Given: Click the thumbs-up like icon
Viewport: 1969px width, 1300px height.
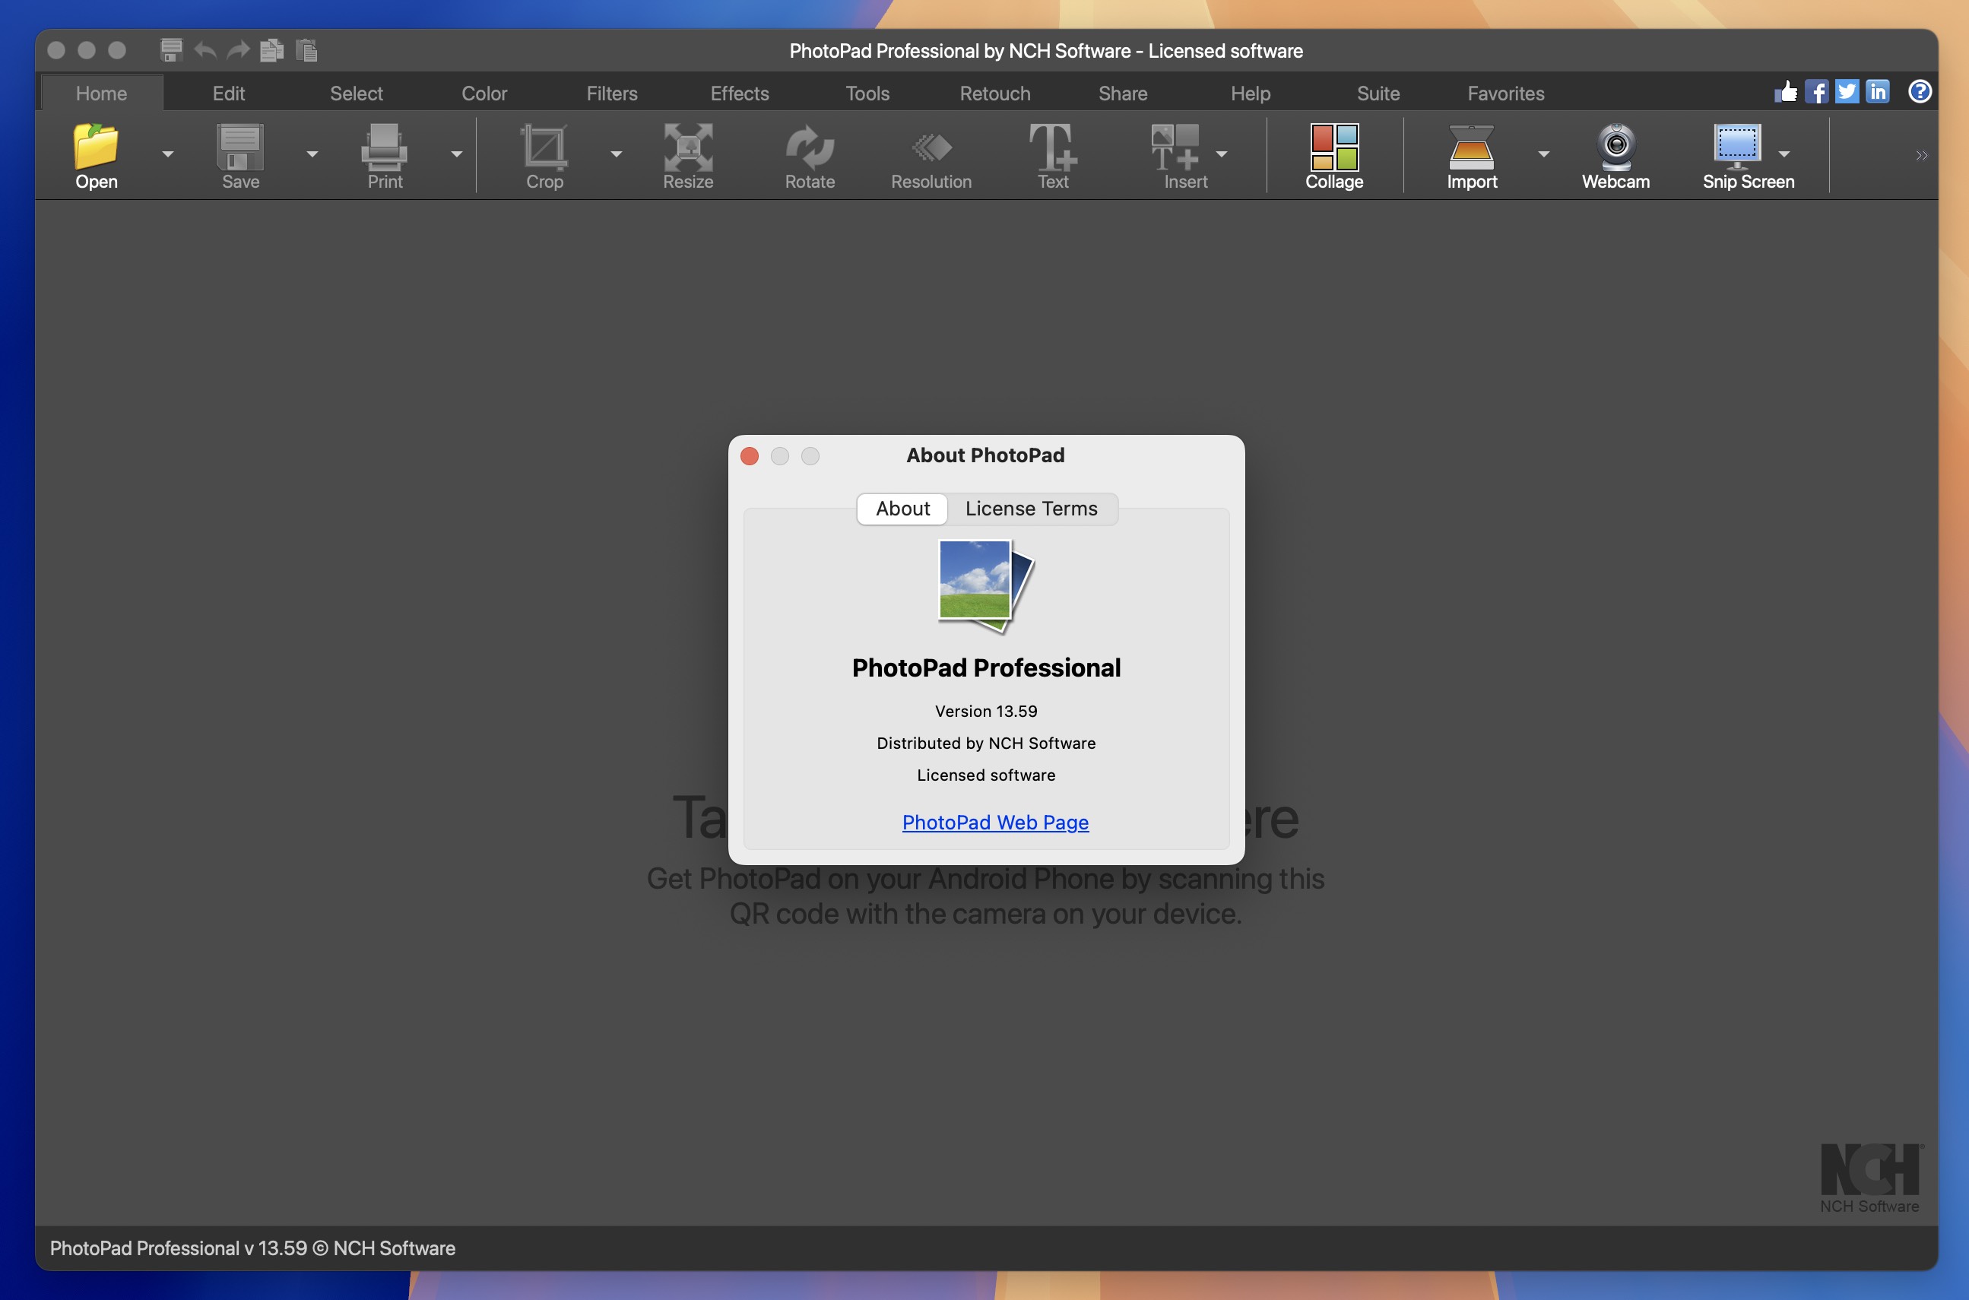Looking at the screenshot, I should (x=1786, y=91).
